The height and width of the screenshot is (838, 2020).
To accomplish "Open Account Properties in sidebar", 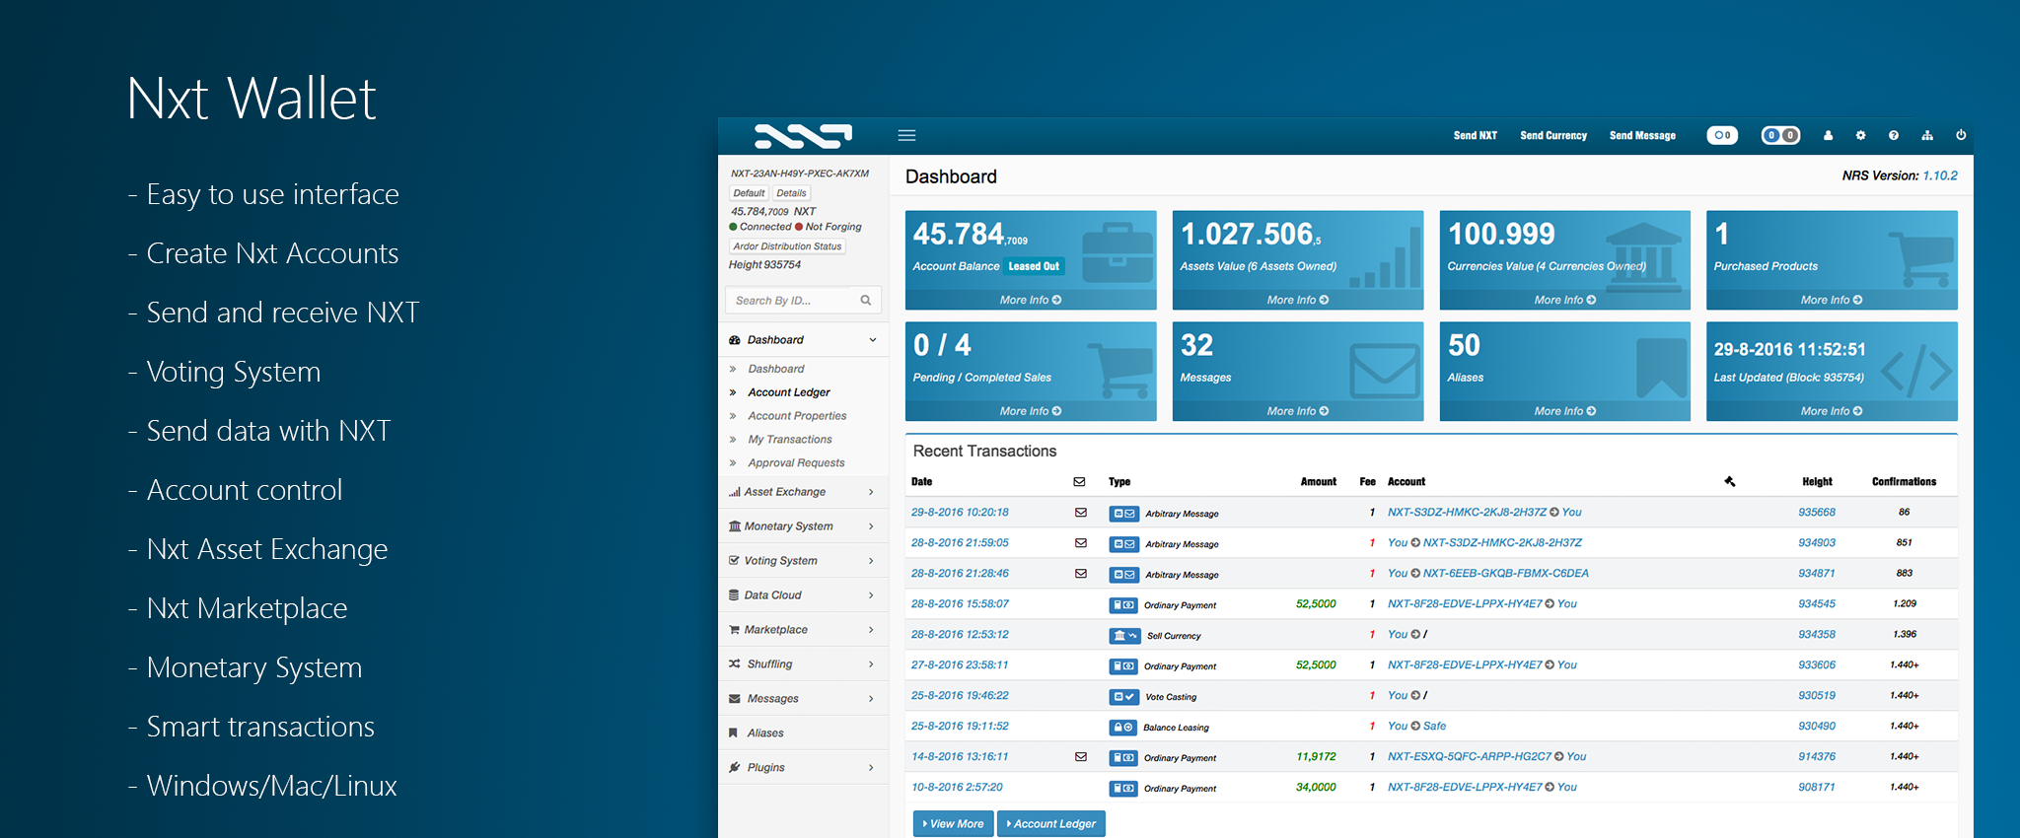I will (x=797, y=416).
